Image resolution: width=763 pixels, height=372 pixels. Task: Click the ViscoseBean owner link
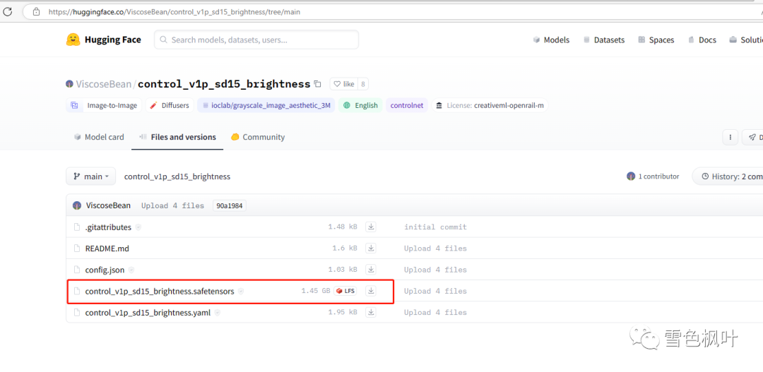tap(103, 84)
